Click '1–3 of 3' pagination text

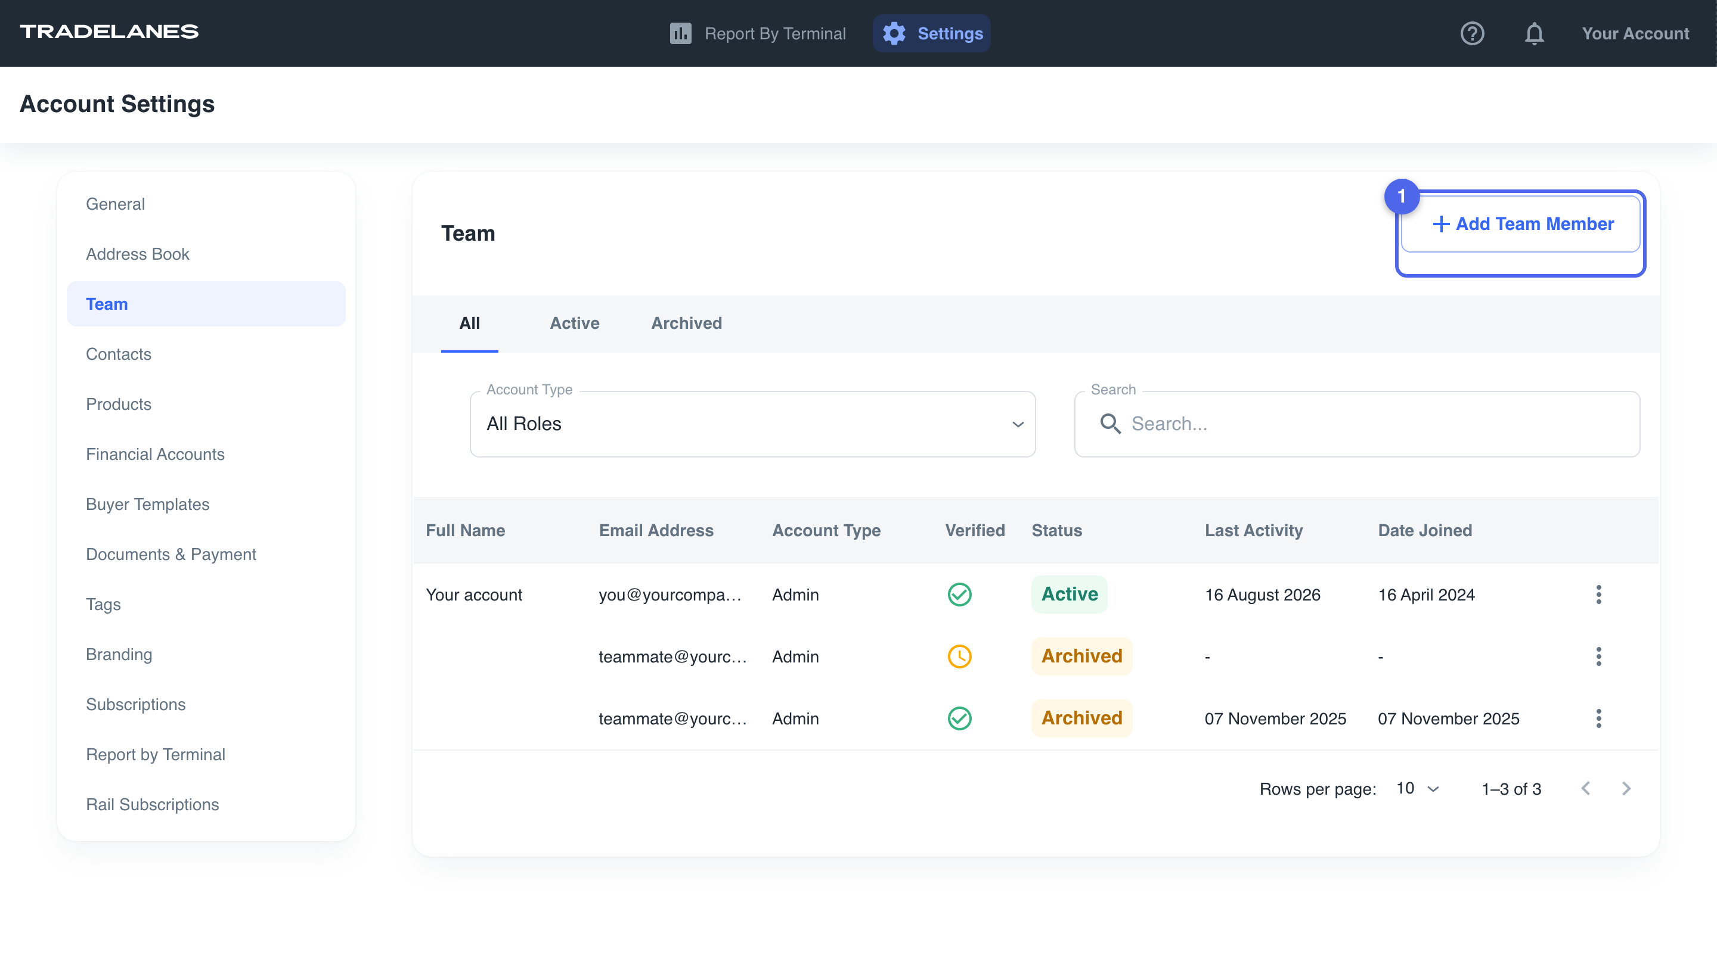(x=1511, y=789)
